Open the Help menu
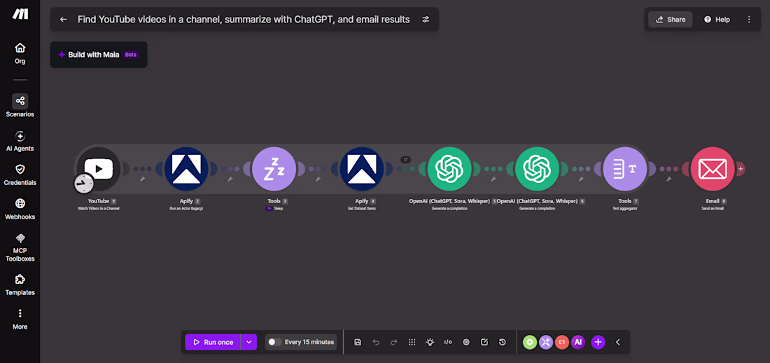 pyautogui.click(x=717, y=19)
